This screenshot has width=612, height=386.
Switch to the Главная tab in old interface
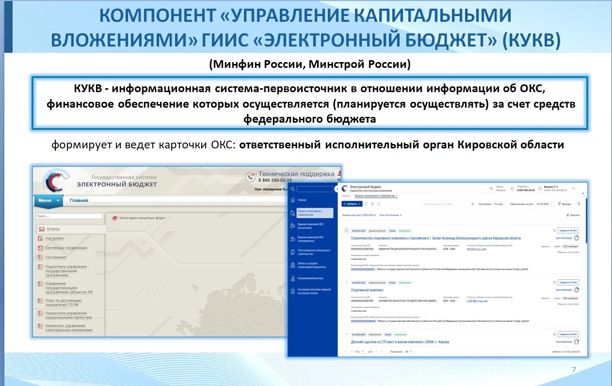pyautogui.click(x=79, y=200)
